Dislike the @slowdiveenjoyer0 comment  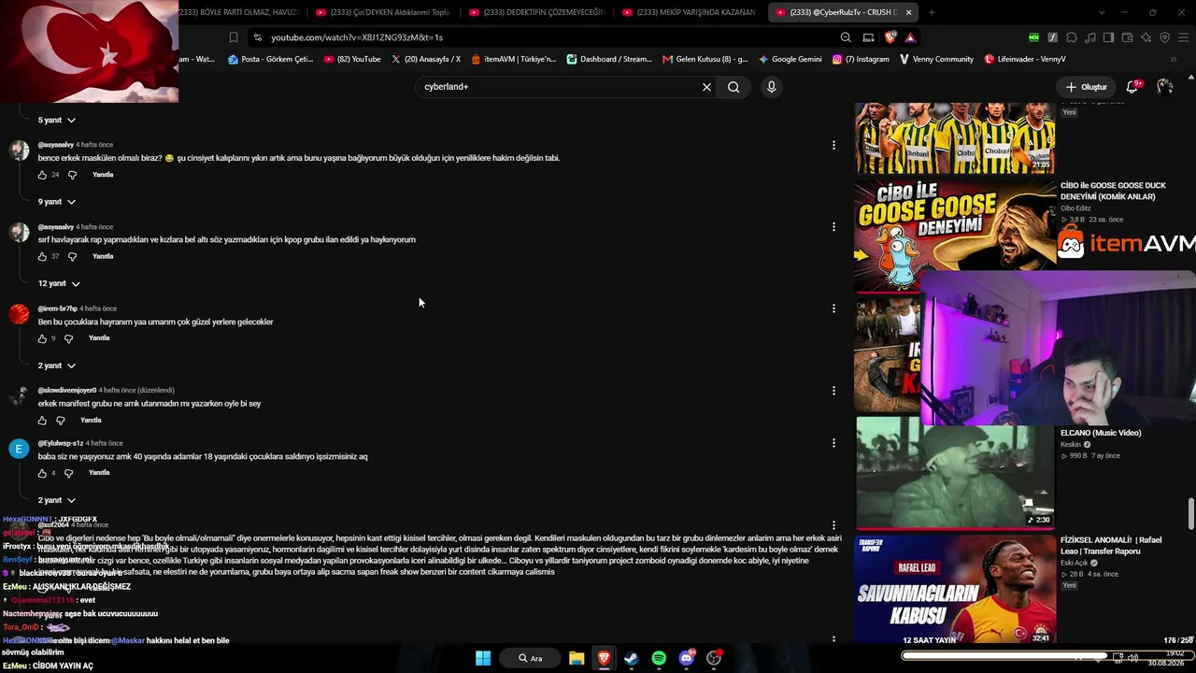[61, 421]
